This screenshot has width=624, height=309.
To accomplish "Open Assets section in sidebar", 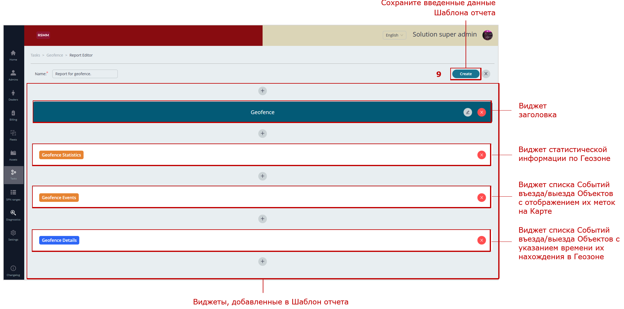I will tap(13, 155).
